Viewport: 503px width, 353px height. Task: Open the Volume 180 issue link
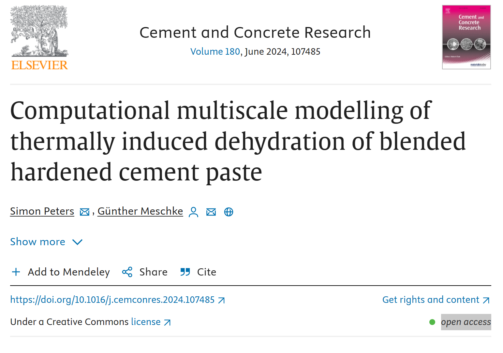[x=215, y=51]
